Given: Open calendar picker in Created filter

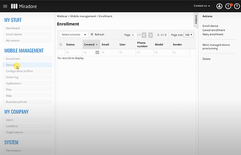Looking at the screenshot, I should click(97, 52).
